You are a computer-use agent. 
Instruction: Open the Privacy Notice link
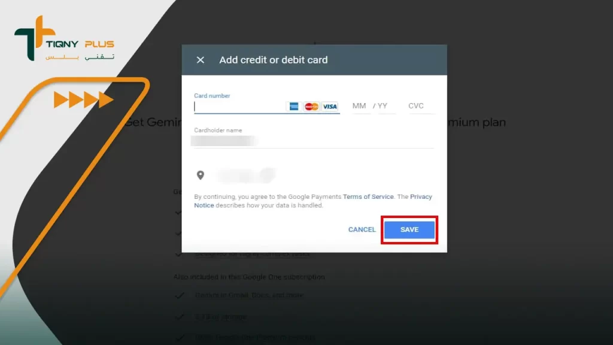click(x=312, y=201)
